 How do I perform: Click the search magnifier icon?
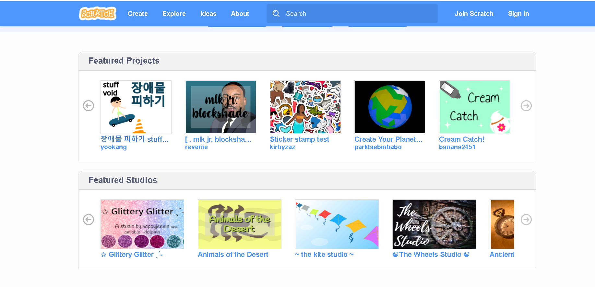[276, 14]
